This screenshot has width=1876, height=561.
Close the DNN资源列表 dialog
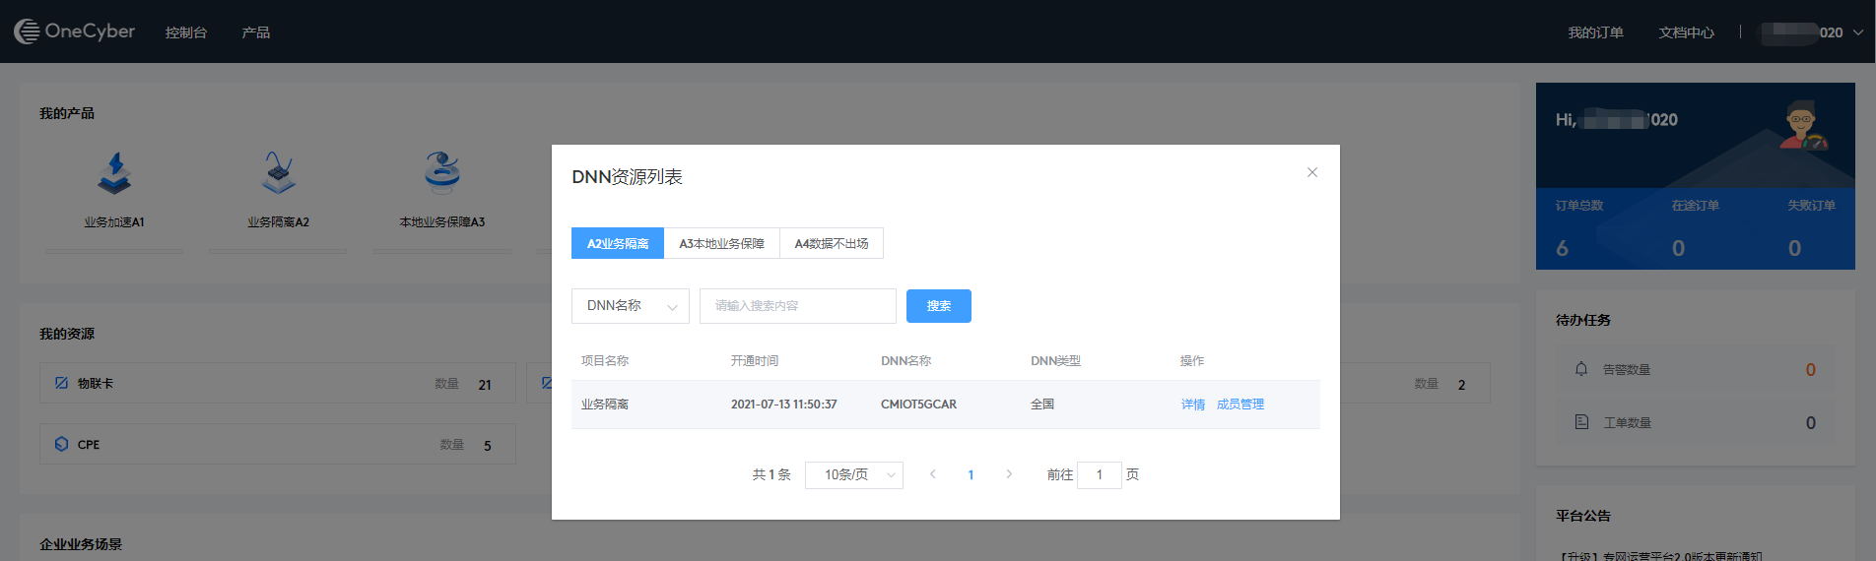1311,172
